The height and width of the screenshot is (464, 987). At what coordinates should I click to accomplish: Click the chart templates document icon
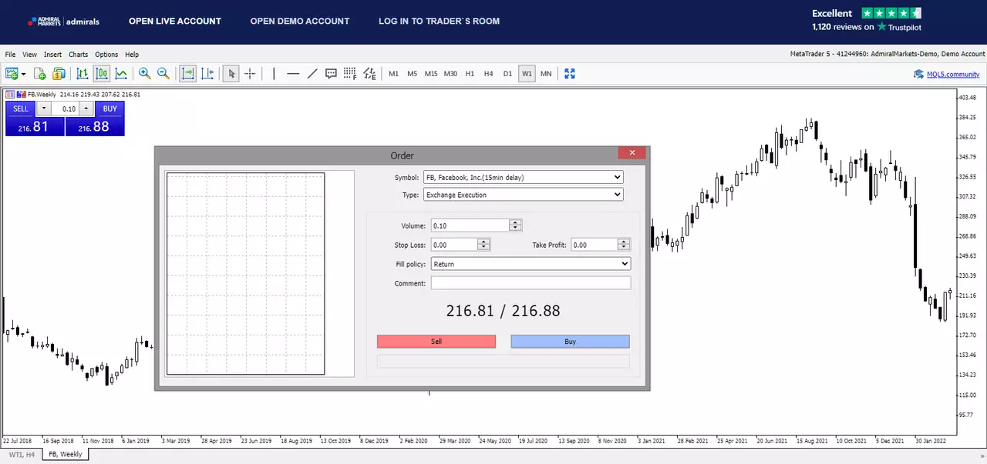click(40, 74)
